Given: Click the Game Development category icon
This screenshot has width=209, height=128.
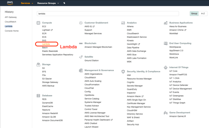Looking at the screenshot, I should pyautogui.click(x=166, y=113).
